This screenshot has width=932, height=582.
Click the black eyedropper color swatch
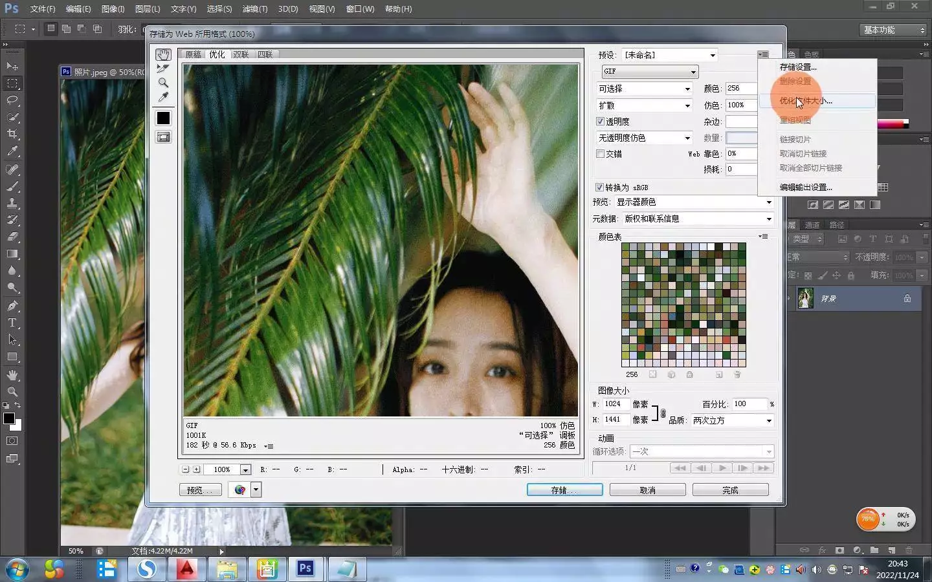163,118
